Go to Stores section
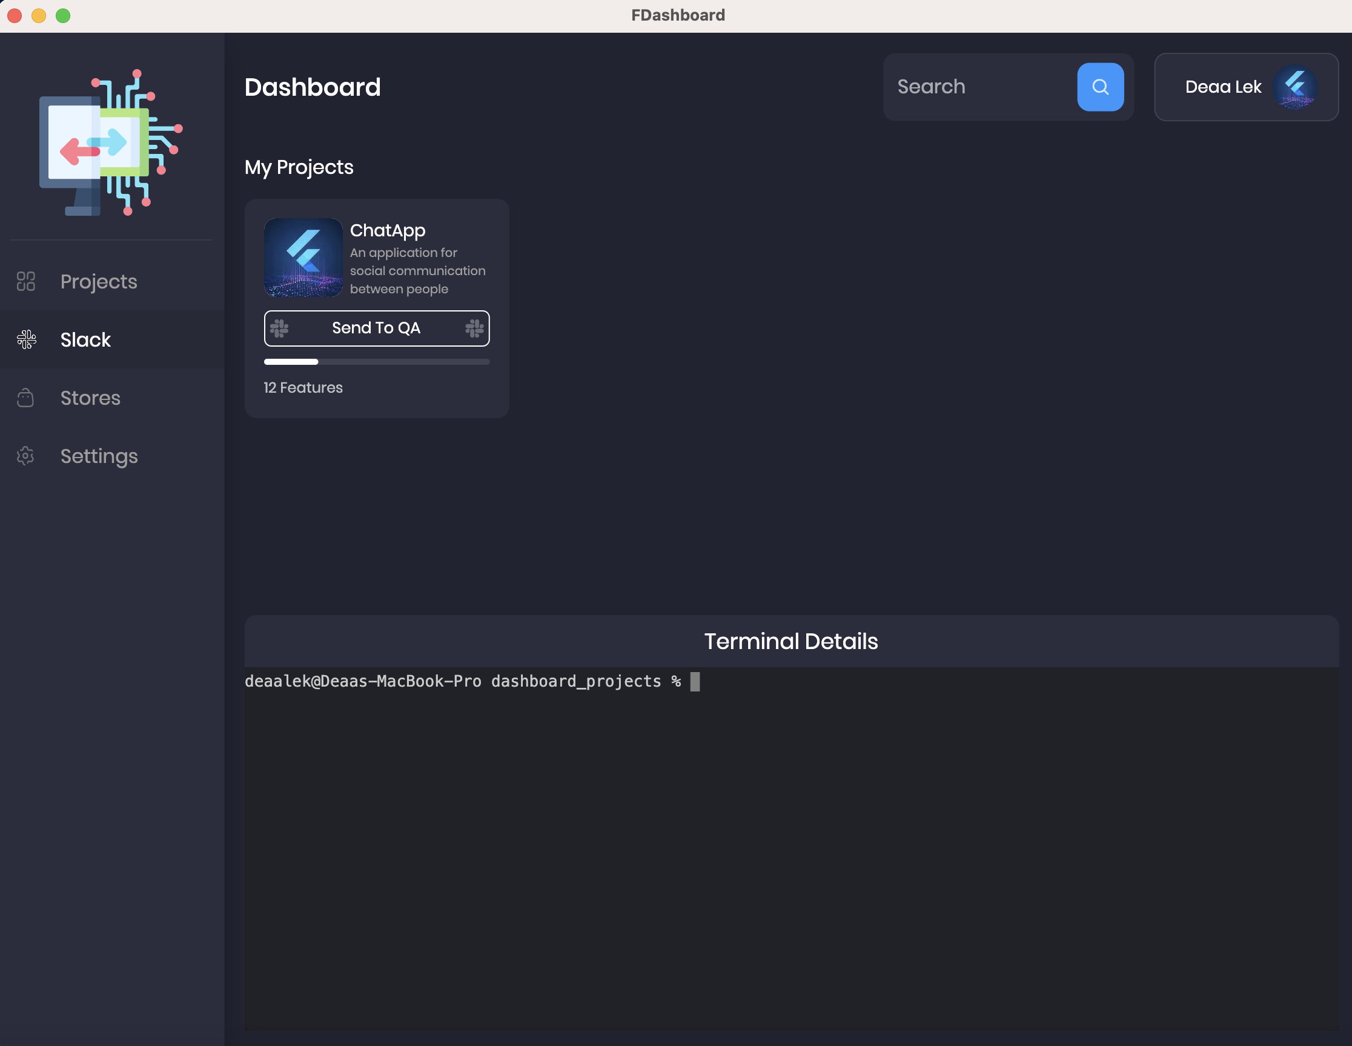The width and height of the screenshot is (1352, 1046). coord(90,398)
